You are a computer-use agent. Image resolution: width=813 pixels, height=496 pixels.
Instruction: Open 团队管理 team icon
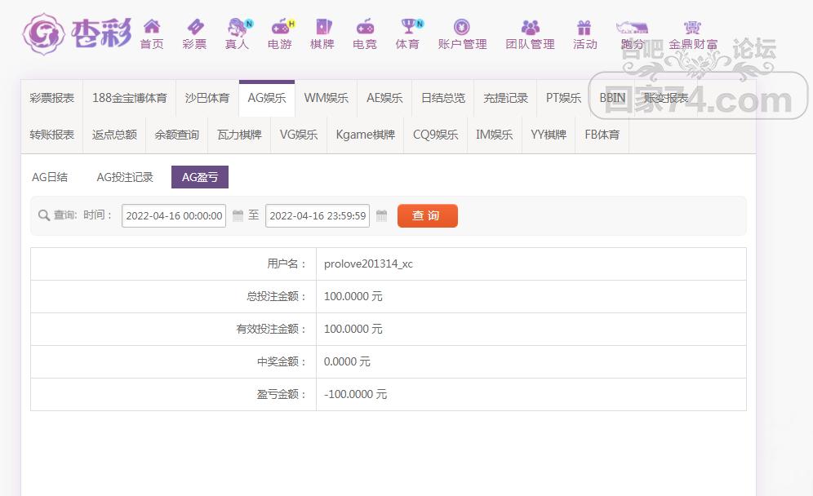click(530, 27)
